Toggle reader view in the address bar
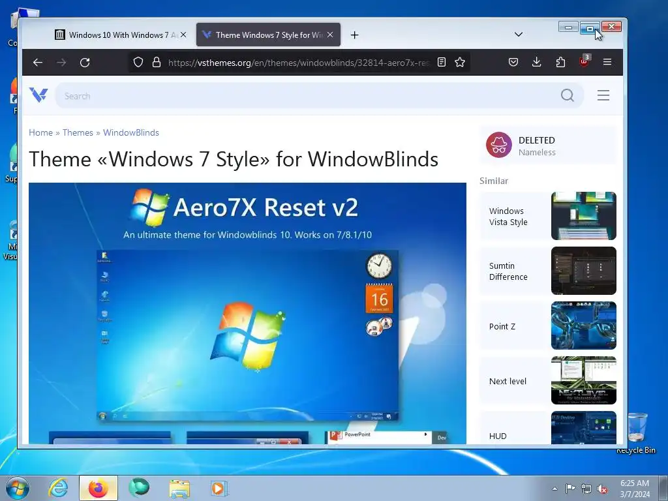The image size is (668, 501). (x=442, y=62)
